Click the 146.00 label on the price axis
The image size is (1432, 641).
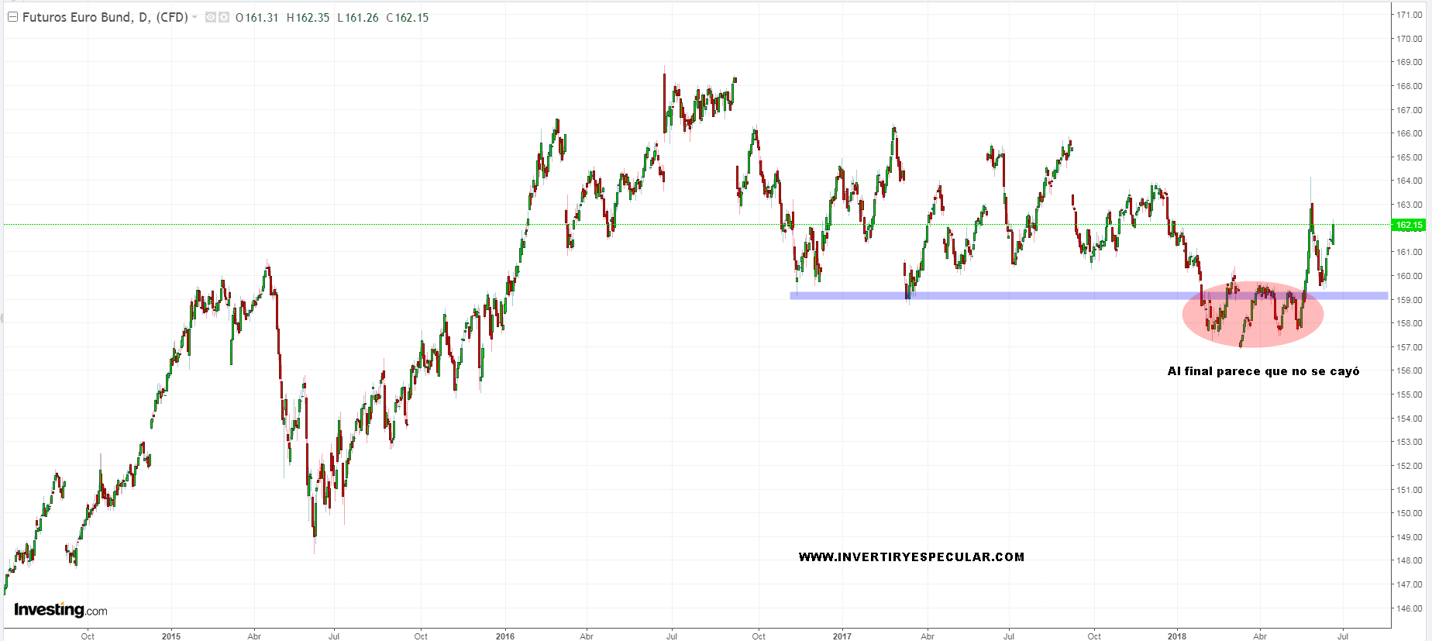coord(1409,608)
